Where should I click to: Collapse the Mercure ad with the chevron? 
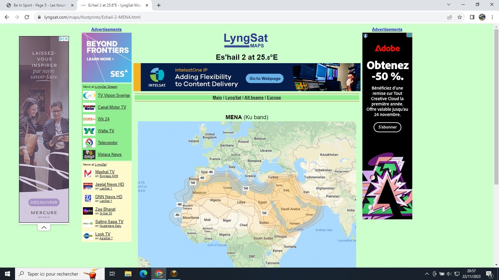tap(44, 227)
